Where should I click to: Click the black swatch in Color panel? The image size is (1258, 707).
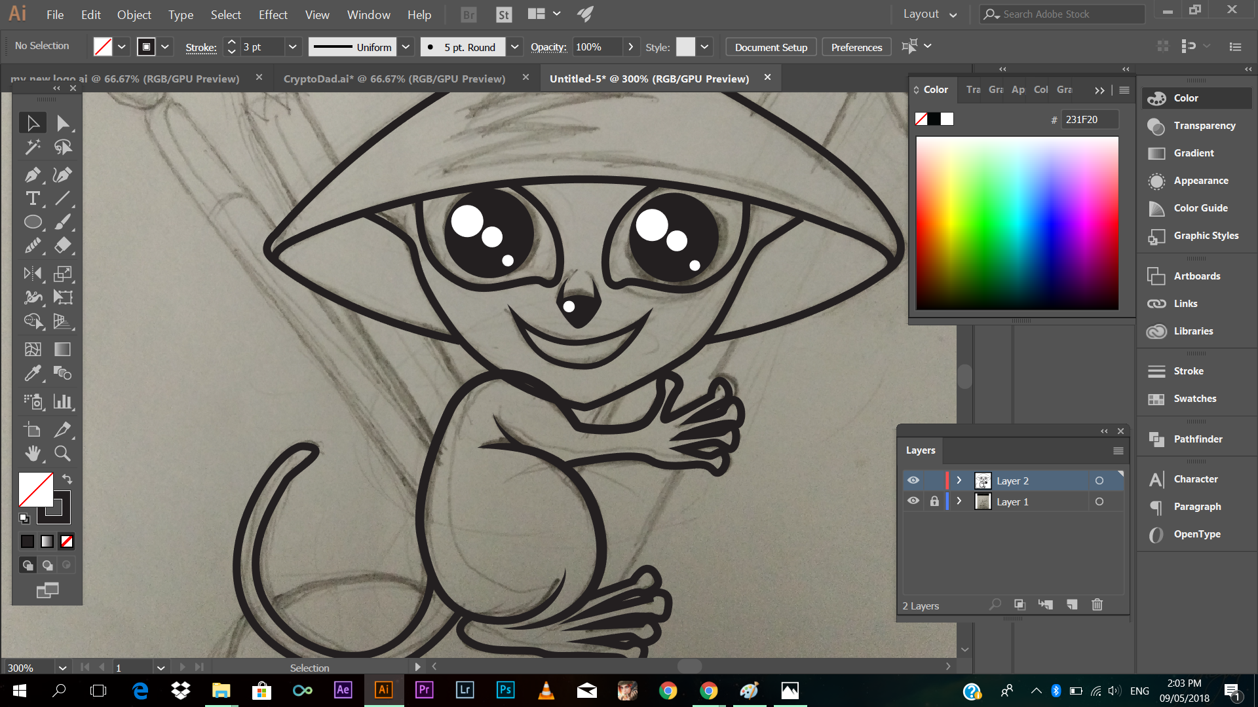(x=934, y=119)
